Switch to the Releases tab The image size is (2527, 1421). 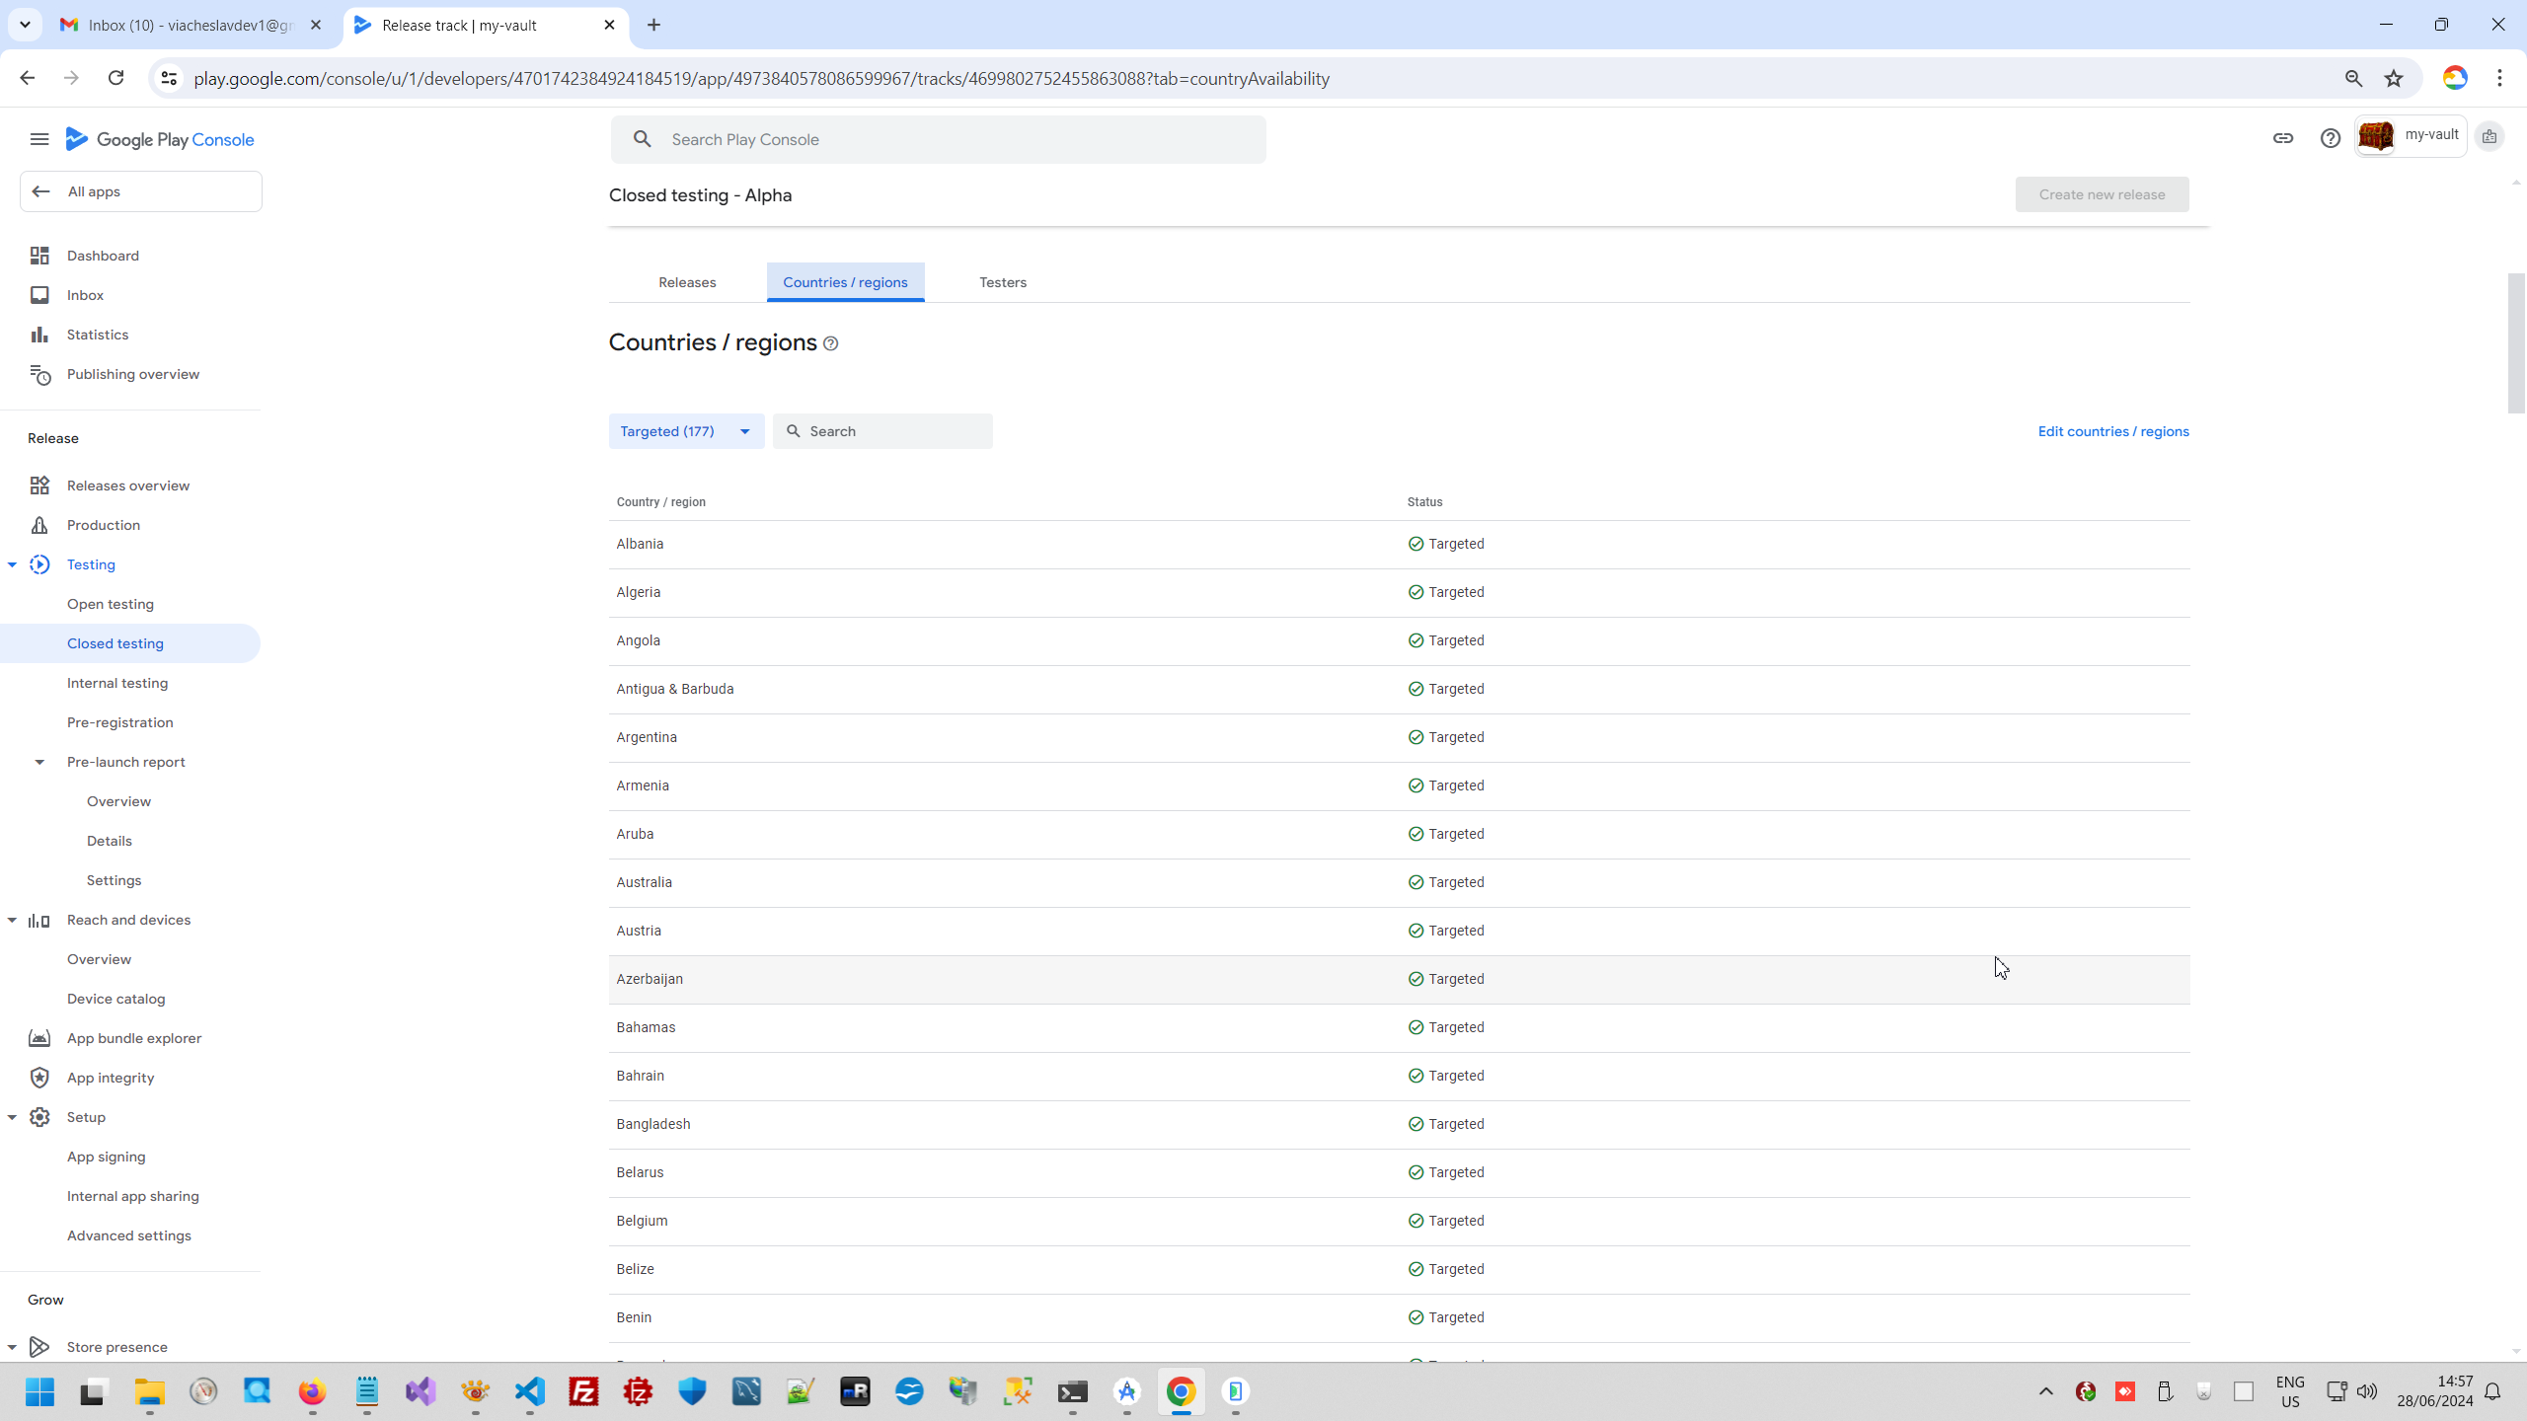[x=687, y=282]
